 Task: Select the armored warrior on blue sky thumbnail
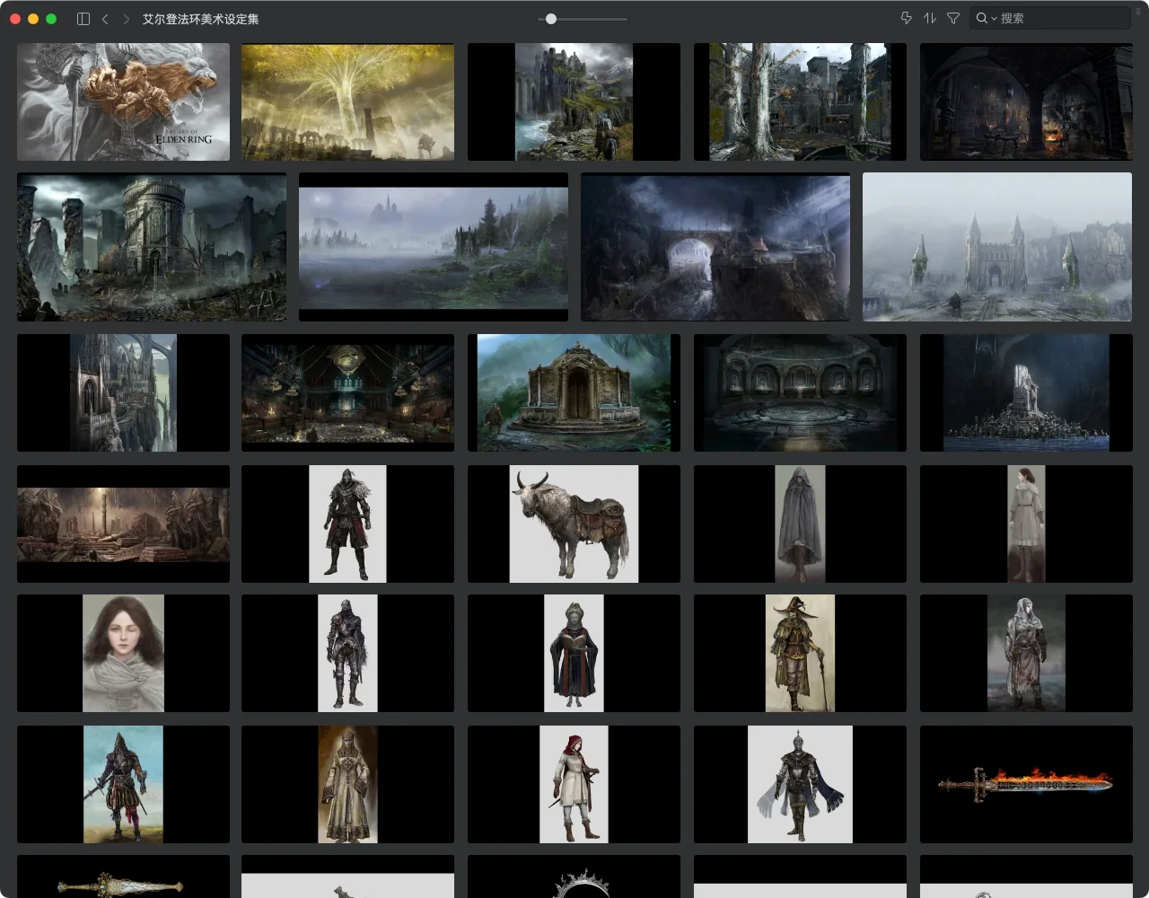123,785
